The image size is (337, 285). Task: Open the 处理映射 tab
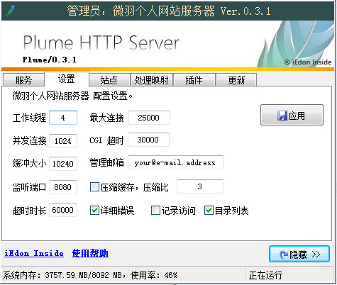[151, 80]
